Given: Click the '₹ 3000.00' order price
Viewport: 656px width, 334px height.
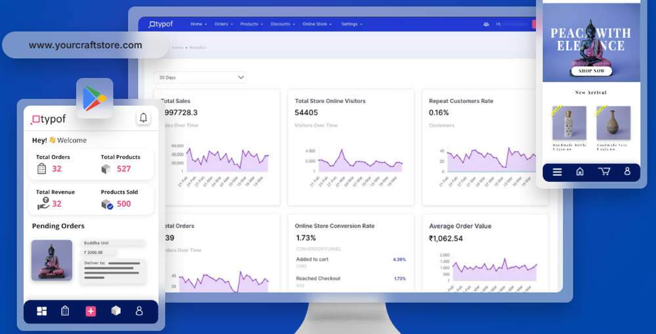Looking at the screenshot, I should click(93, 253).
